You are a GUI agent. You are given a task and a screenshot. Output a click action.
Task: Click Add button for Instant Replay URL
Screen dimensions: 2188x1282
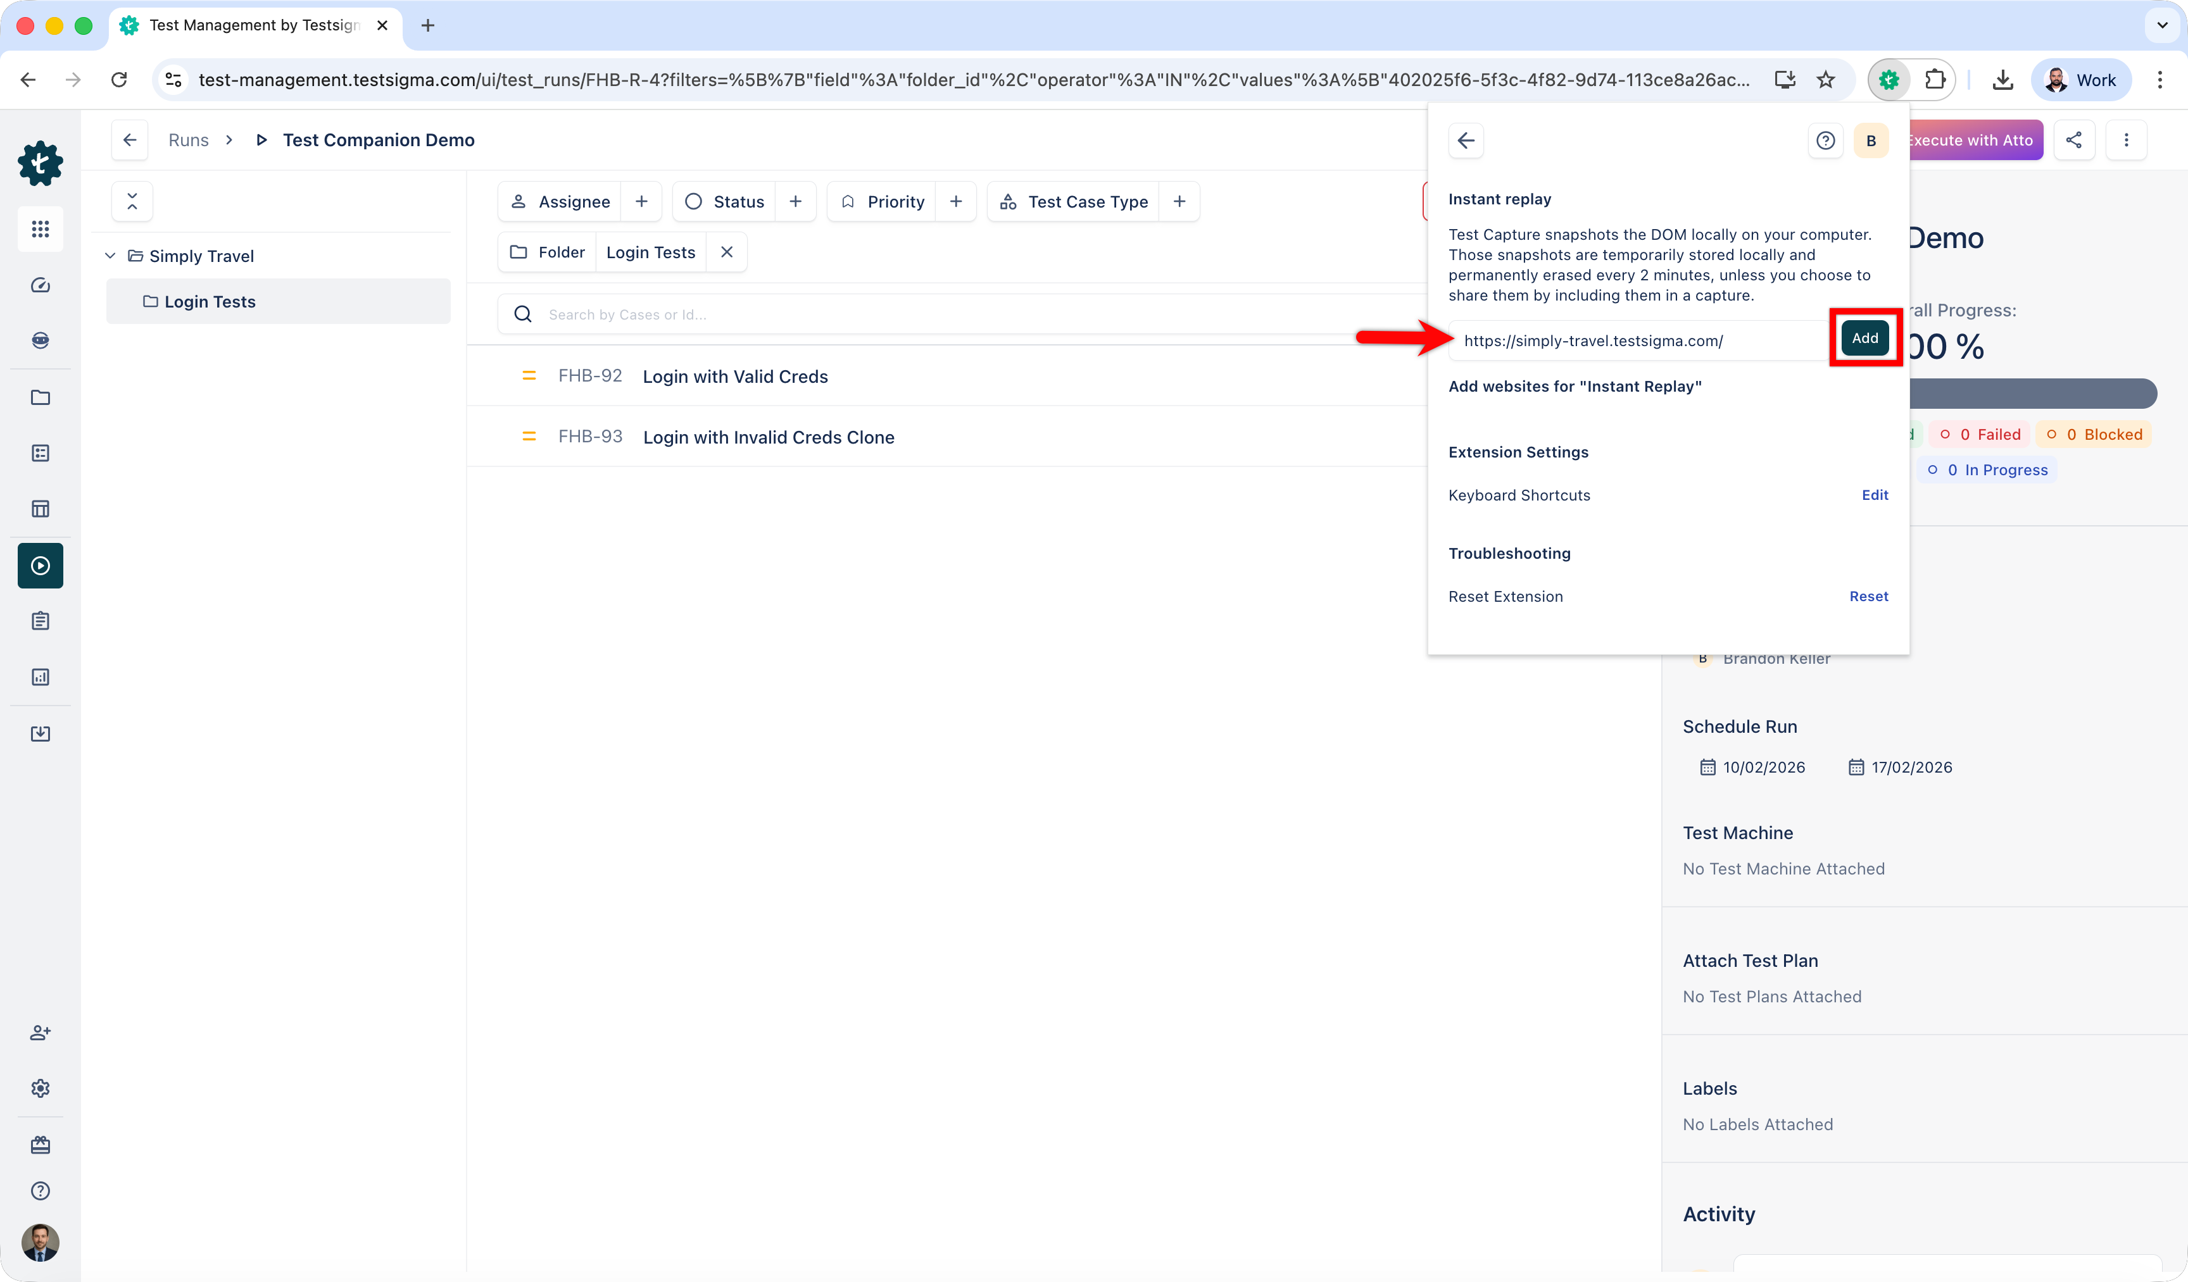tap(1864, 338)
